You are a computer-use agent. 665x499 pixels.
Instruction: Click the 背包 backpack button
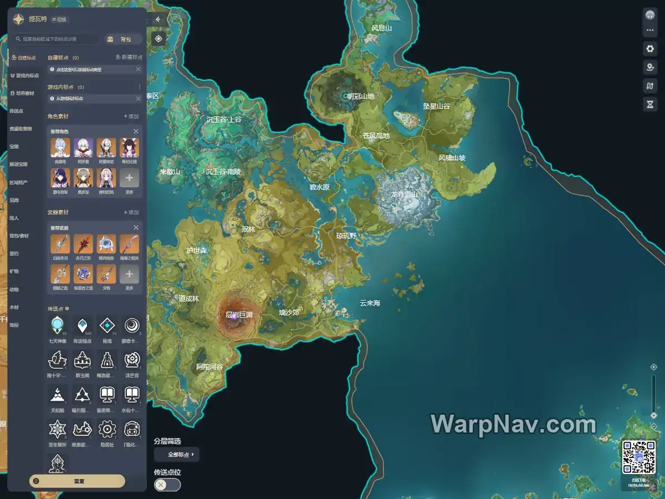(122, 39)
